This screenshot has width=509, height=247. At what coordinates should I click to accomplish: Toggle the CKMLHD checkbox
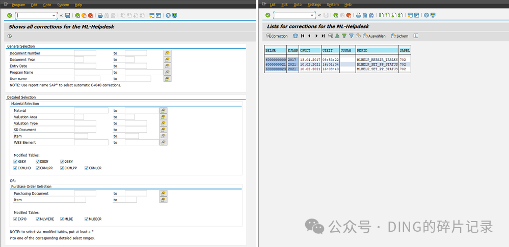pyautogui.click(x=15, y=168)
